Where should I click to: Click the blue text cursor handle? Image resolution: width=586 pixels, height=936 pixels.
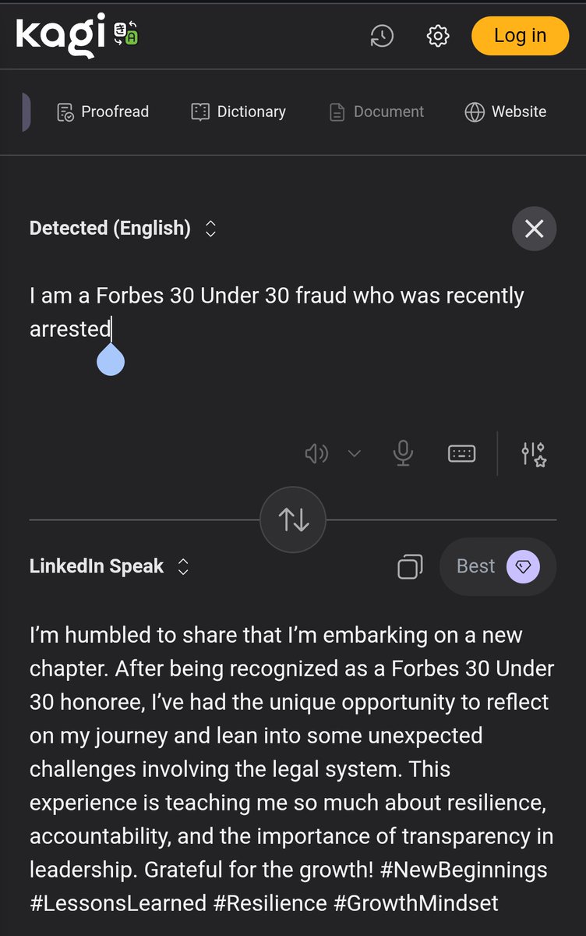(111, 360)
